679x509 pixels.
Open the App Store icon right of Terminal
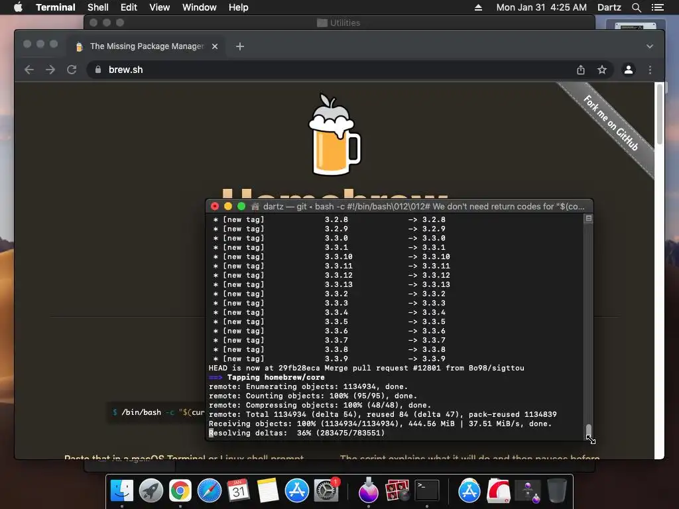(469, 490)
